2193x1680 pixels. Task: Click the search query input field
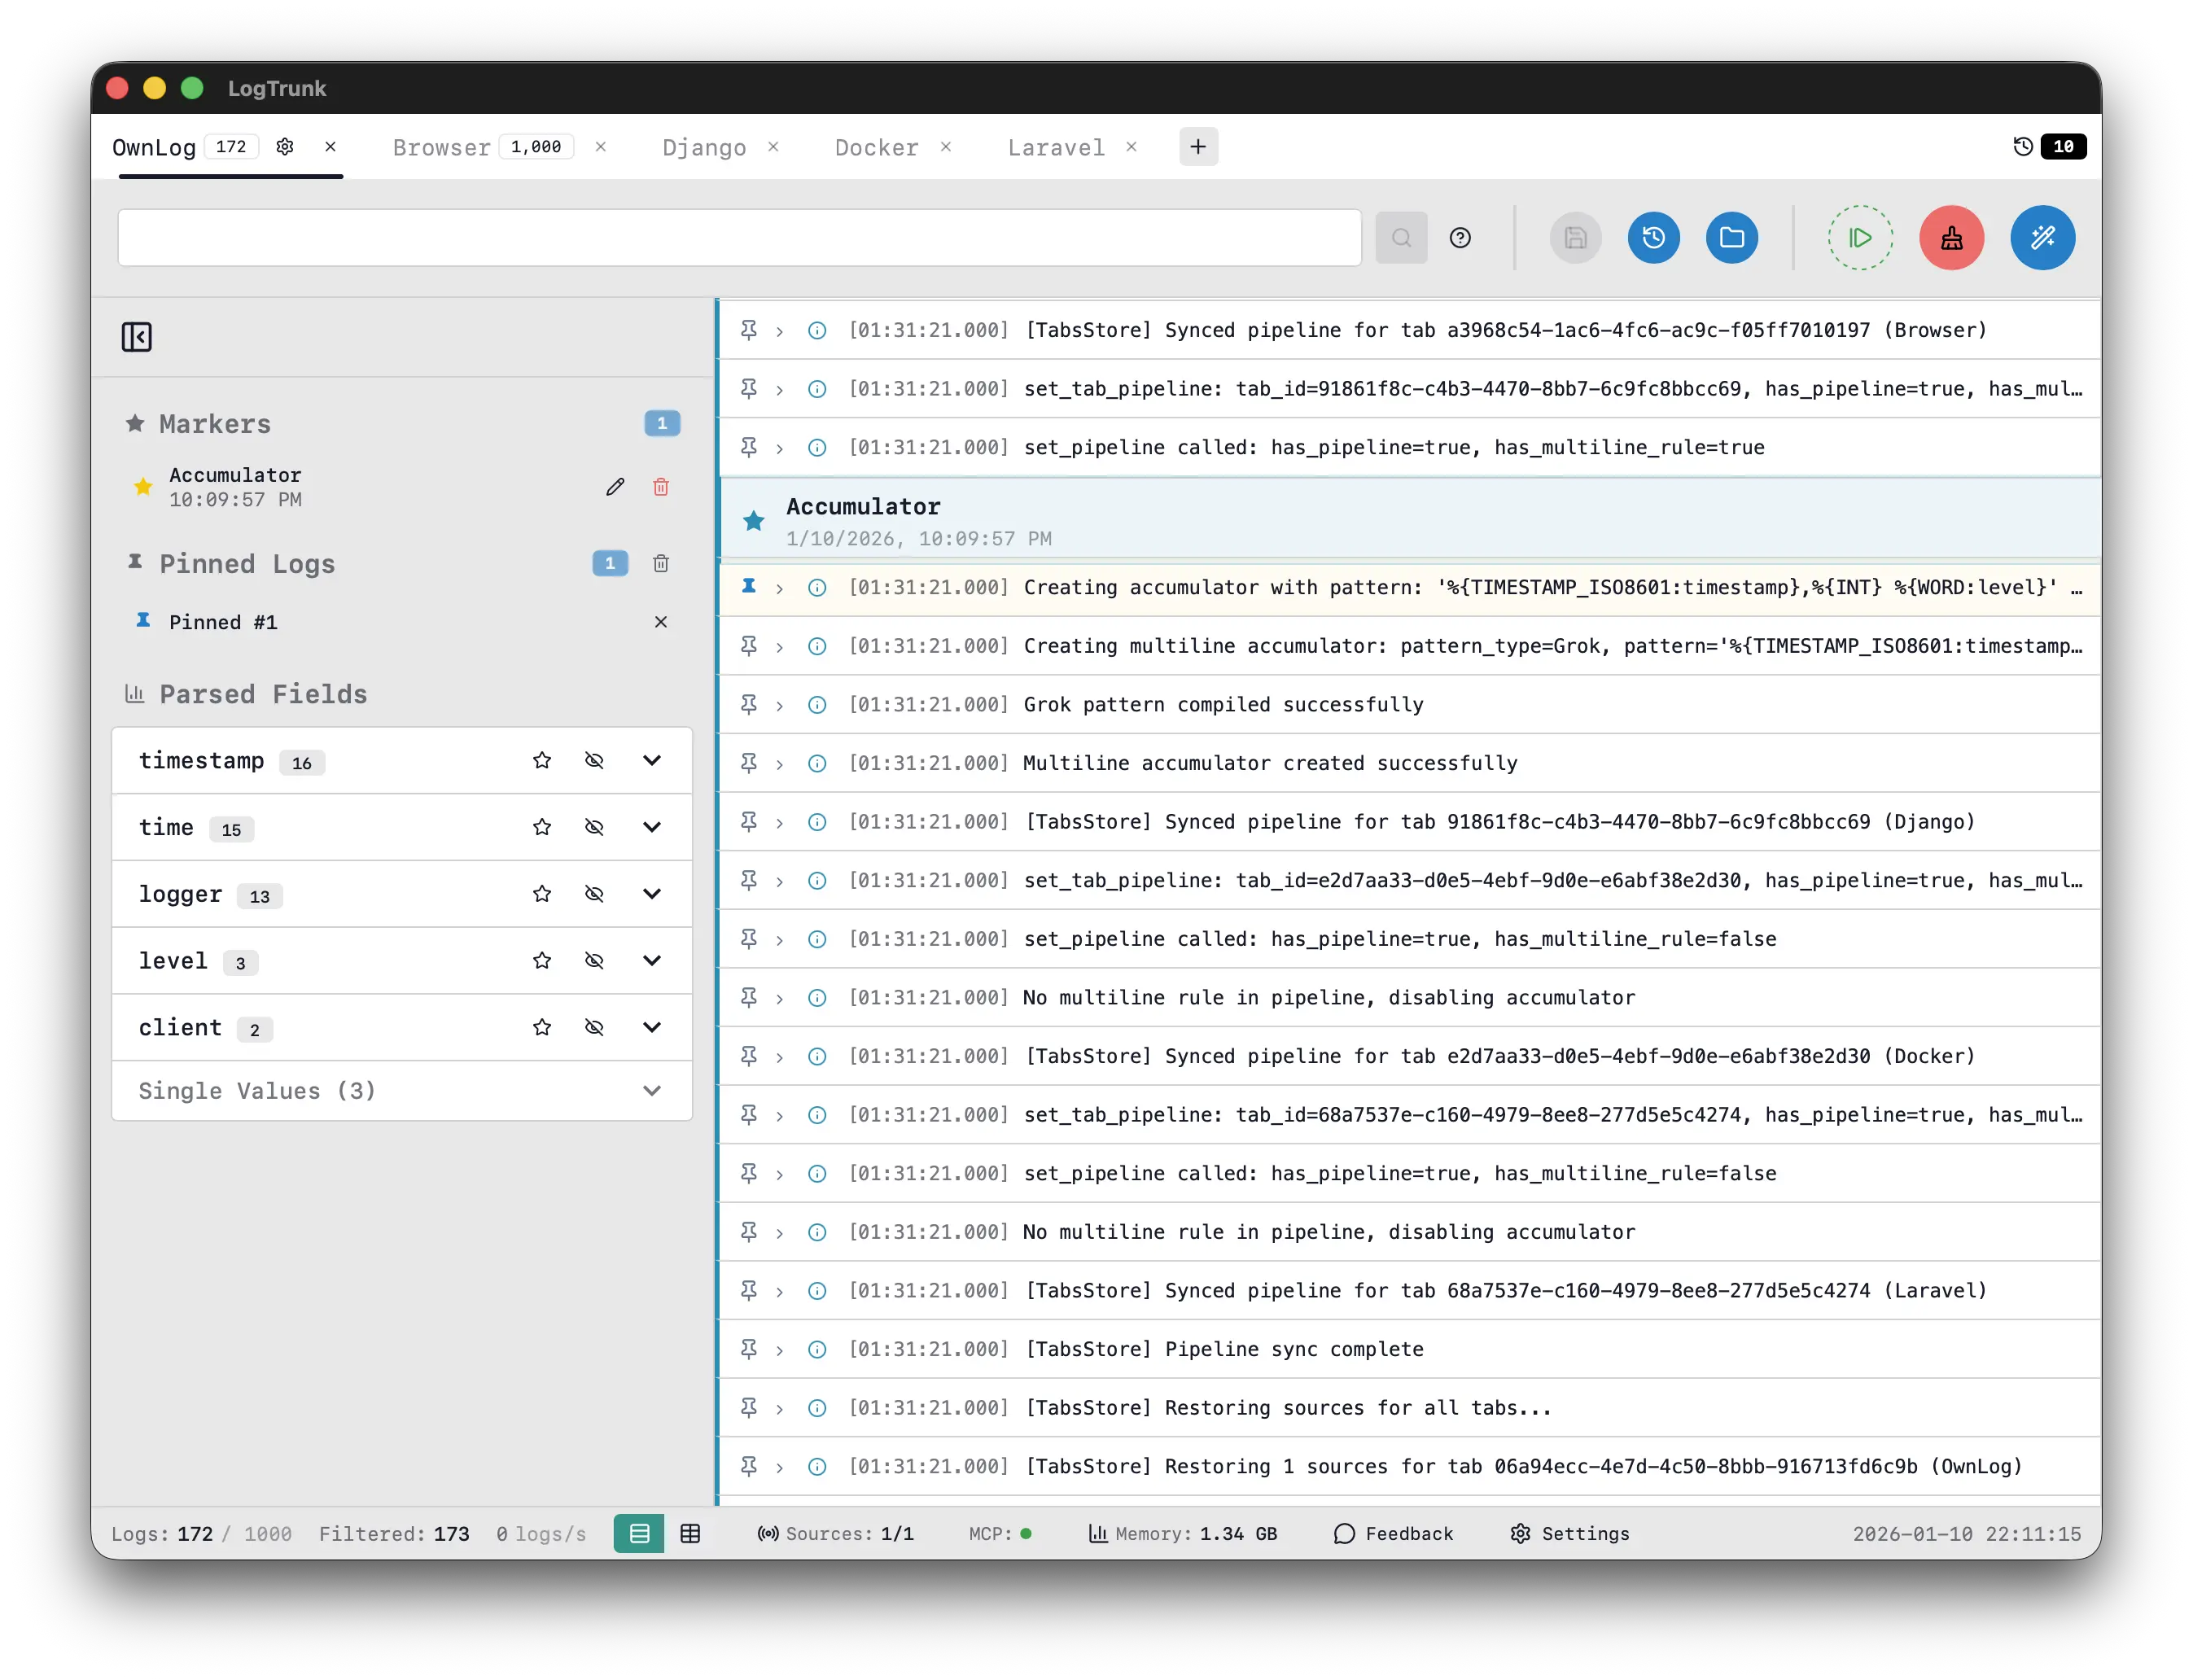pyautogui.click(x=740, y=237)
